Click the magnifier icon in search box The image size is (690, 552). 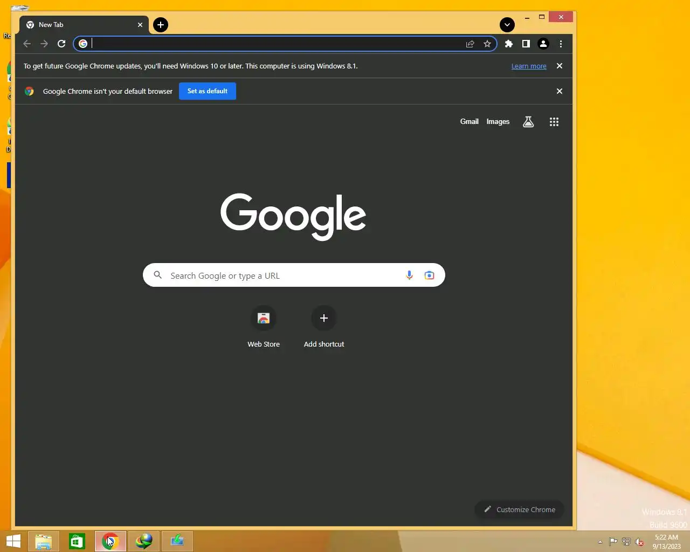coord(158,275)
